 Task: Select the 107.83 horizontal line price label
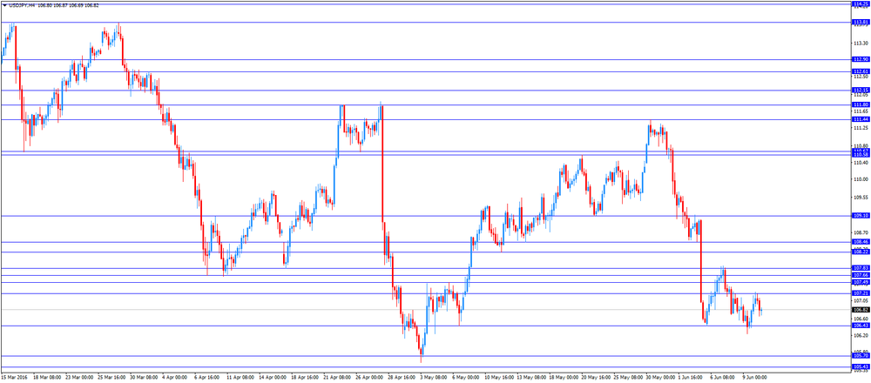pos(861,268)
